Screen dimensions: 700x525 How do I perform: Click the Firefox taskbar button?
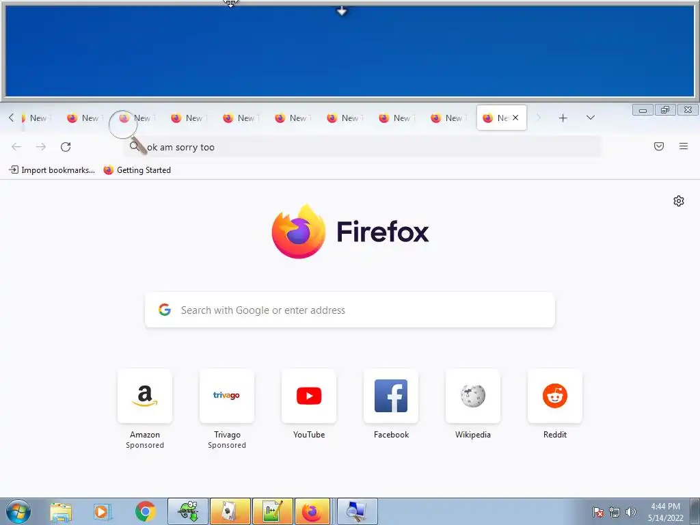pyautogui.click(x=312, y=511)
